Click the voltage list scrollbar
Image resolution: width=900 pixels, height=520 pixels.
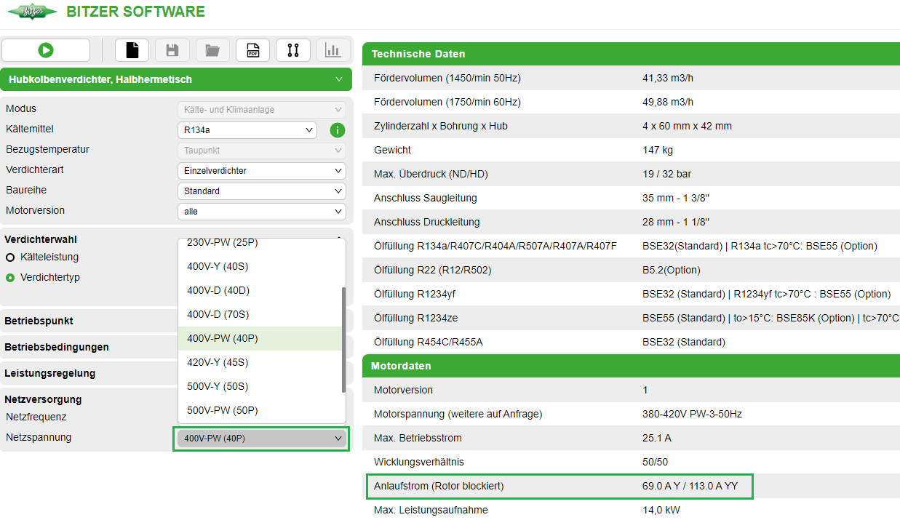(x=343, y=339)
